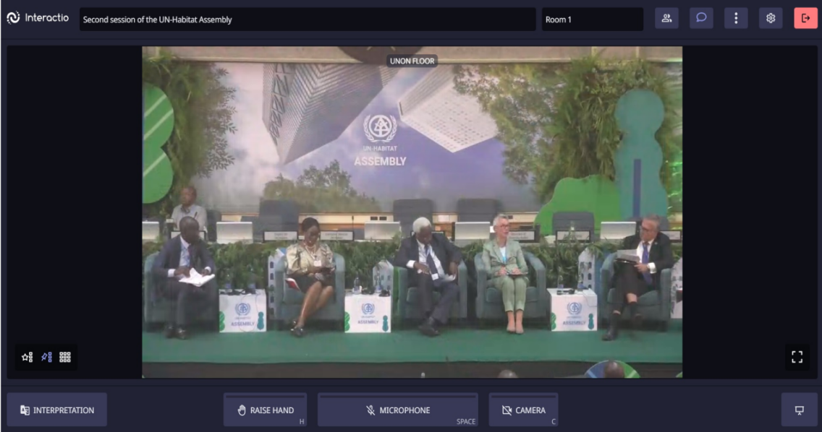Click the Interactio logo
The height and width of the screenshot is (432, 822).
coord(38,18)
